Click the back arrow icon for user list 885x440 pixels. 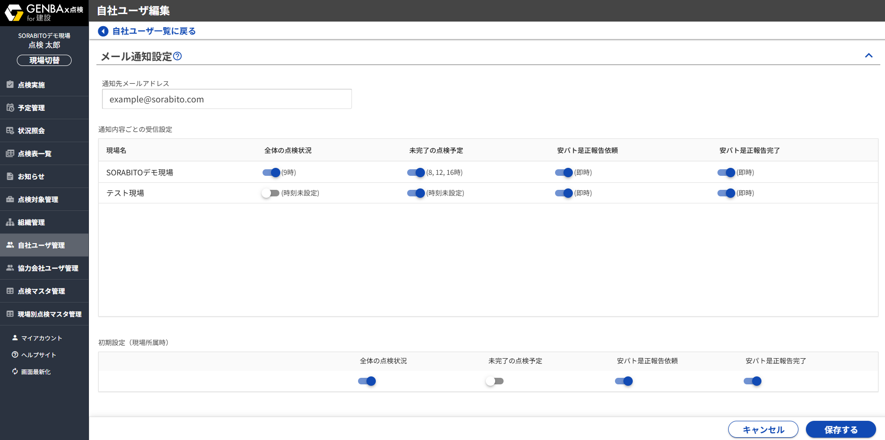103,31
